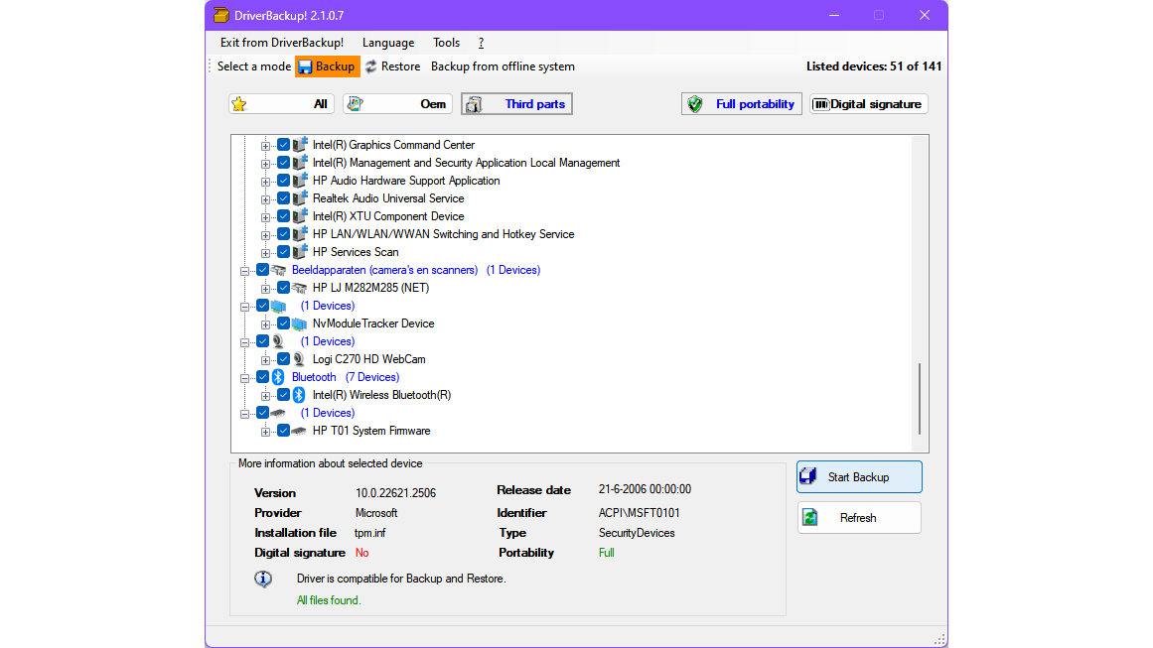The width and height of the screenshot is (1153, 648).
Task: Click the icon next to HP Audio Hardware Support Application
Action: (299, 181)
